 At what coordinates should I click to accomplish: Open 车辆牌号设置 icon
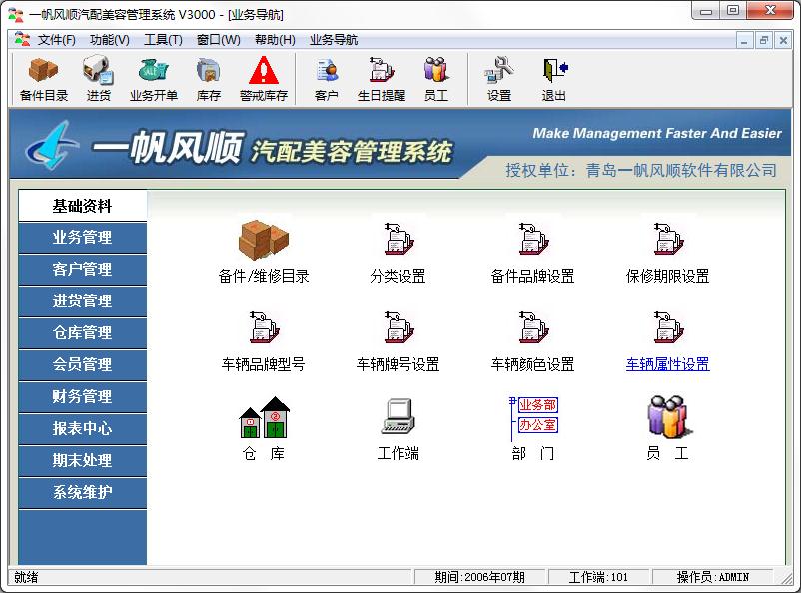[399, 326]
